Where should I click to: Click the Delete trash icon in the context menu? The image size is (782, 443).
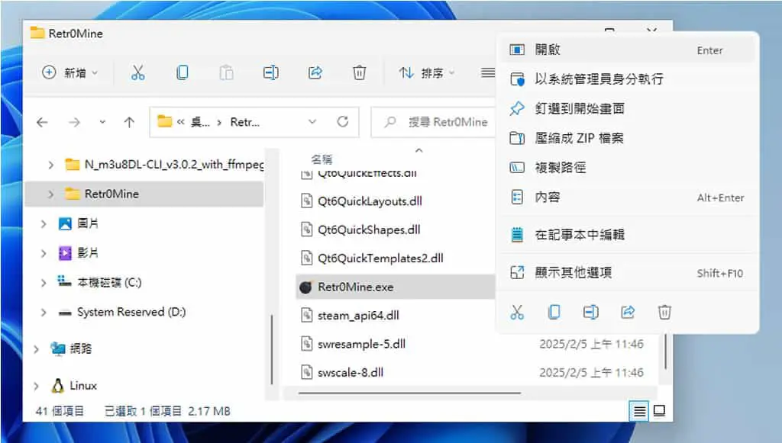pyautogui.click(x=664, y=312)
